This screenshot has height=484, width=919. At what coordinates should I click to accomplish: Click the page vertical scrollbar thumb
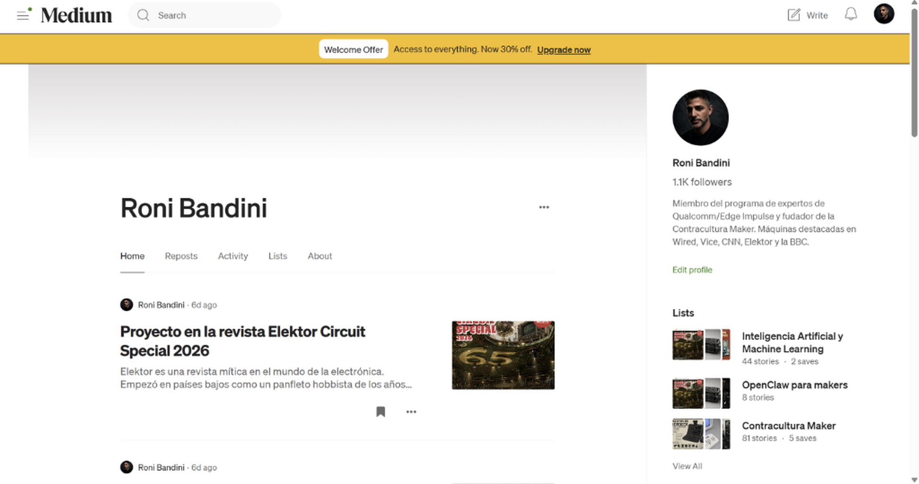(x=914, y=73)
